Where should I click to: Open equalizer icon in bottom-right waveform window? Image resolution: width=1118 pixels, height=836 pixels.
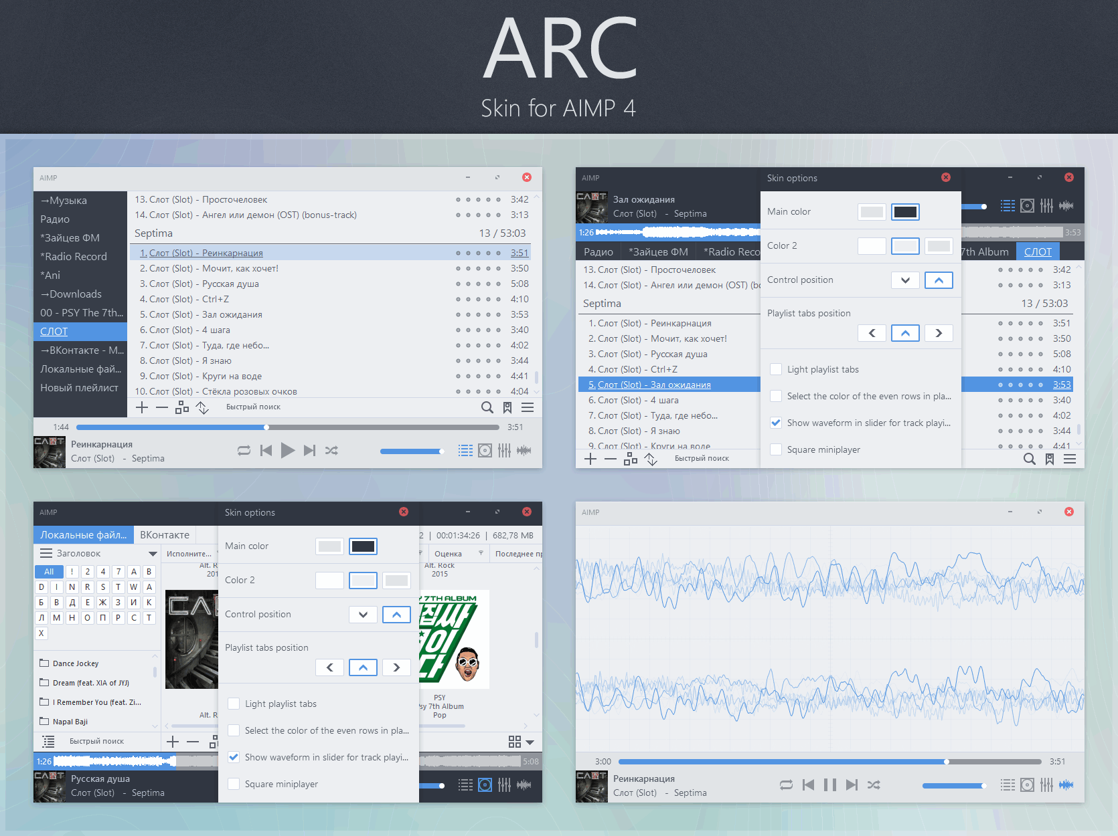(1047, 785)
